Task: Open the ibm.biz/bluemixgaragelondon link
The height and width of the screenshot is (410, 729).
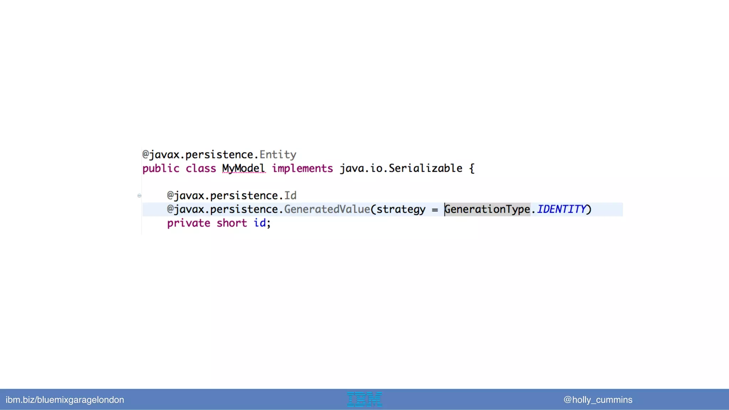Action: tap(65, 400)
